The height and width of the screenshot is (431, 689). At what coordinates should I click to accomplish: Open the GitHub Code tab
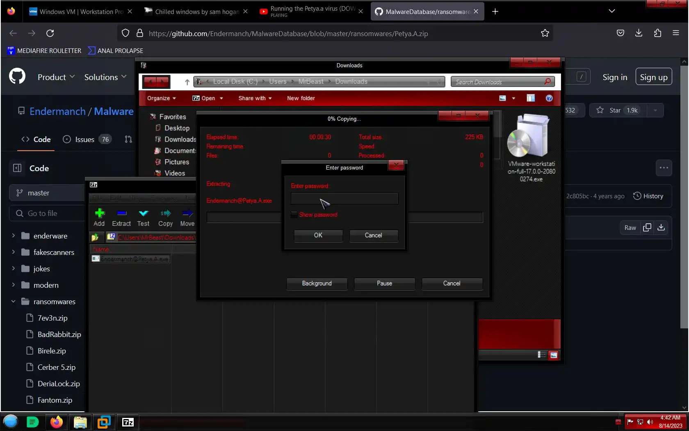(36, 140)
